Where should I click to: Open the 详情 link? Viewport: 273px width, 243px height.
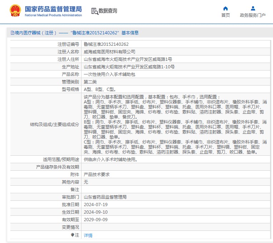tap(88, 235)
